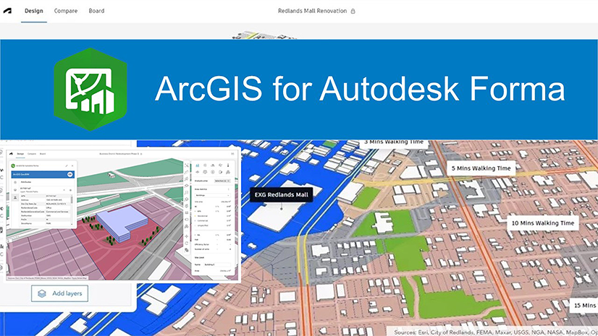Click the Add layers button
The image size is (598, 336).
click(x=60, y=293)
